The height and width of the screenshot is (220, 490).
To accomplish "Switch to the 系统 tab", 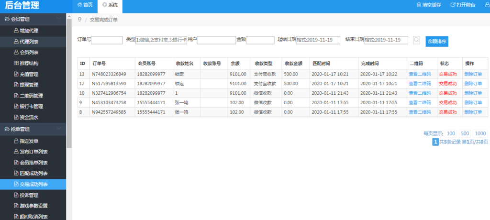I will (110, 5).
